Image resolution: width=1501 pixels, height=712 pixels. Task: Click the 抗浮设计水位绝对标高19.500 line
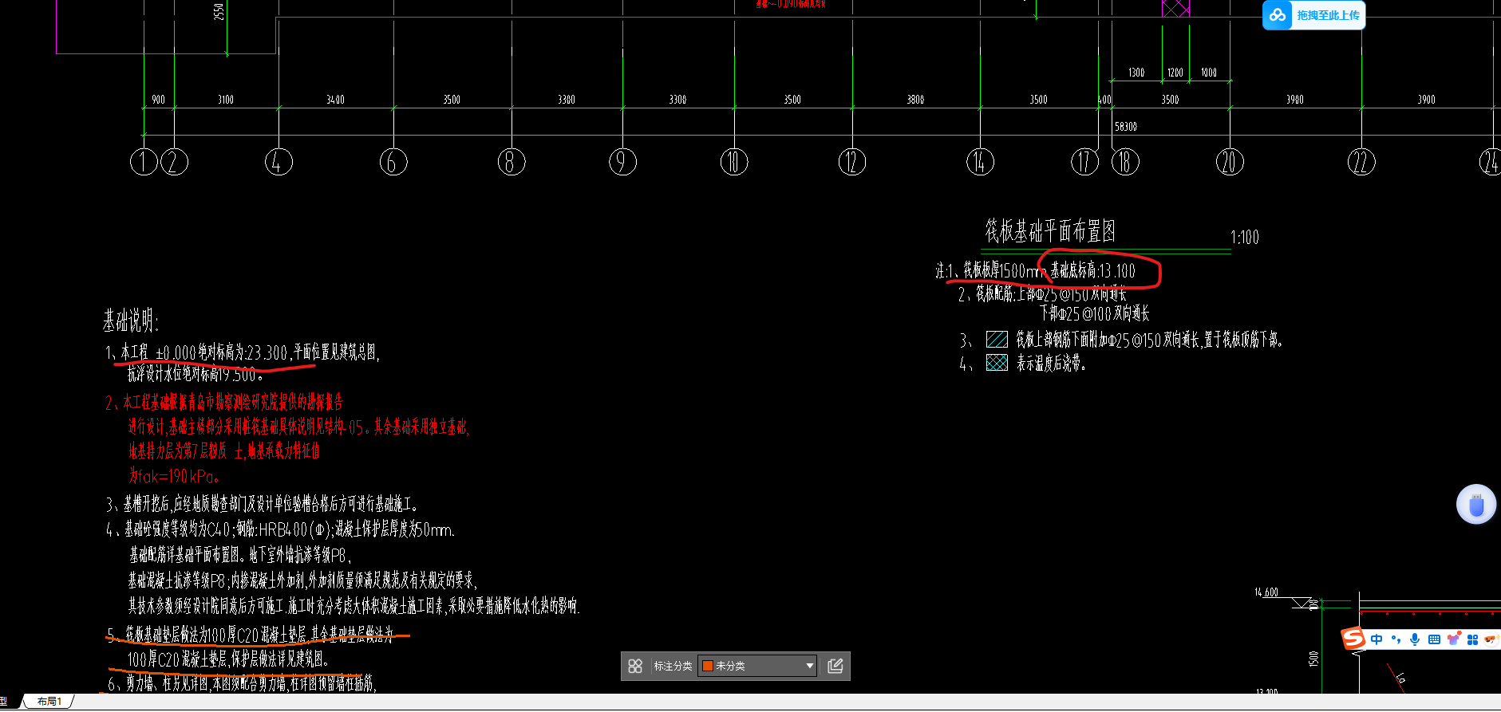click(x=195, y=374)
